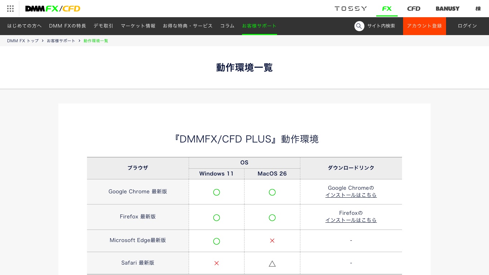Viewport: 489px width, 275px height.
Task: Open はじめての方へ menu
Action: pyautogui.click(x=24, y=26)
